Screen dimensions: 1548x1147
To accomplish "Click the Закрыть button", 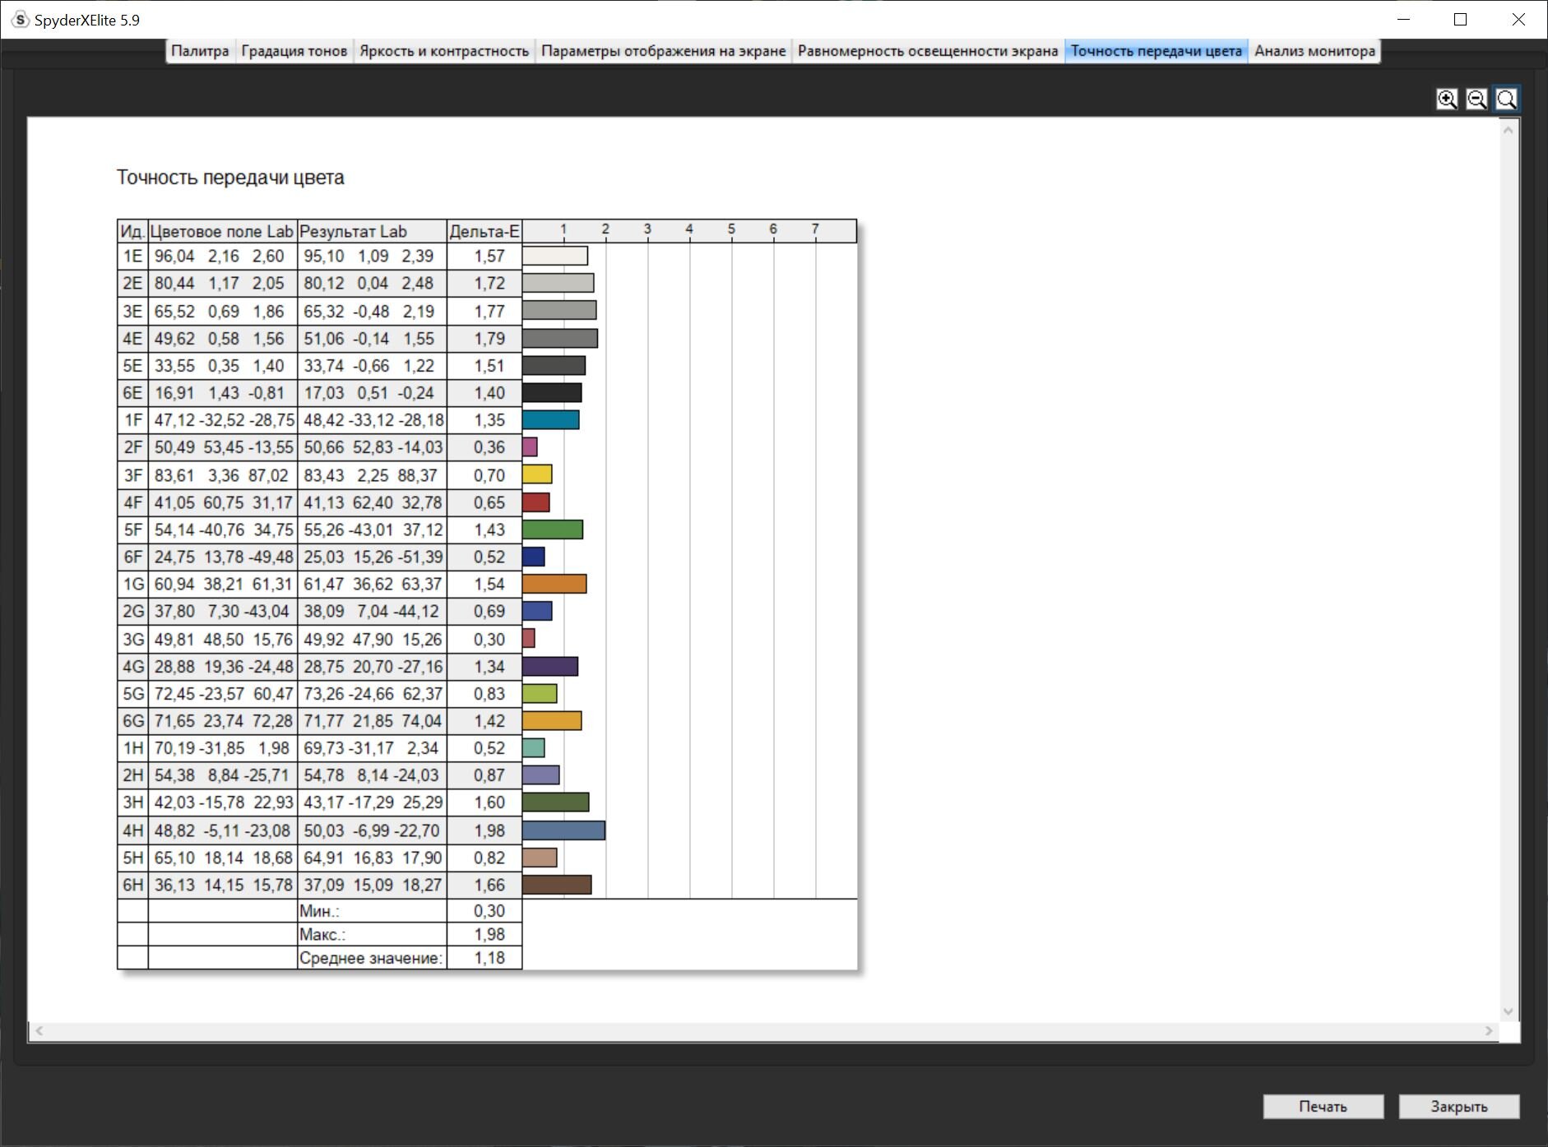I will 1459,1107.
